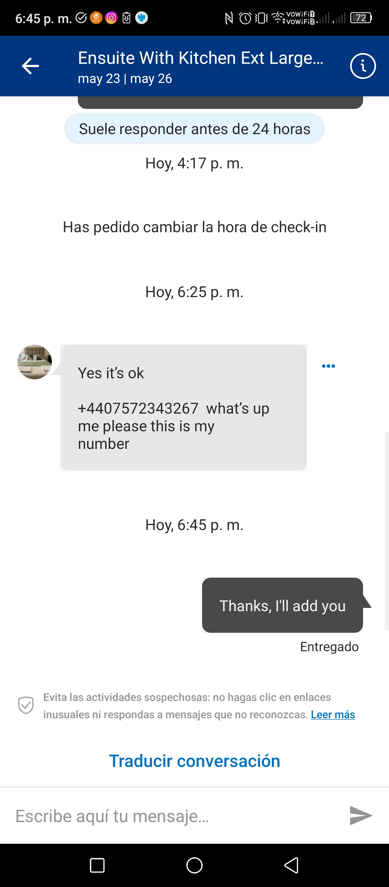
Task: Click the conversation scrollbar on right edge
Action: (x=387, y=531)
